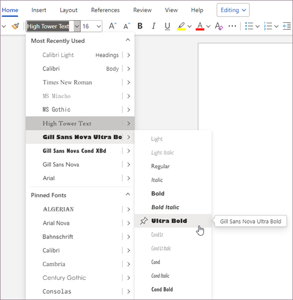293x300 pixels.
Task: Apply yellow text highlight color
Action: click(181, 26)
